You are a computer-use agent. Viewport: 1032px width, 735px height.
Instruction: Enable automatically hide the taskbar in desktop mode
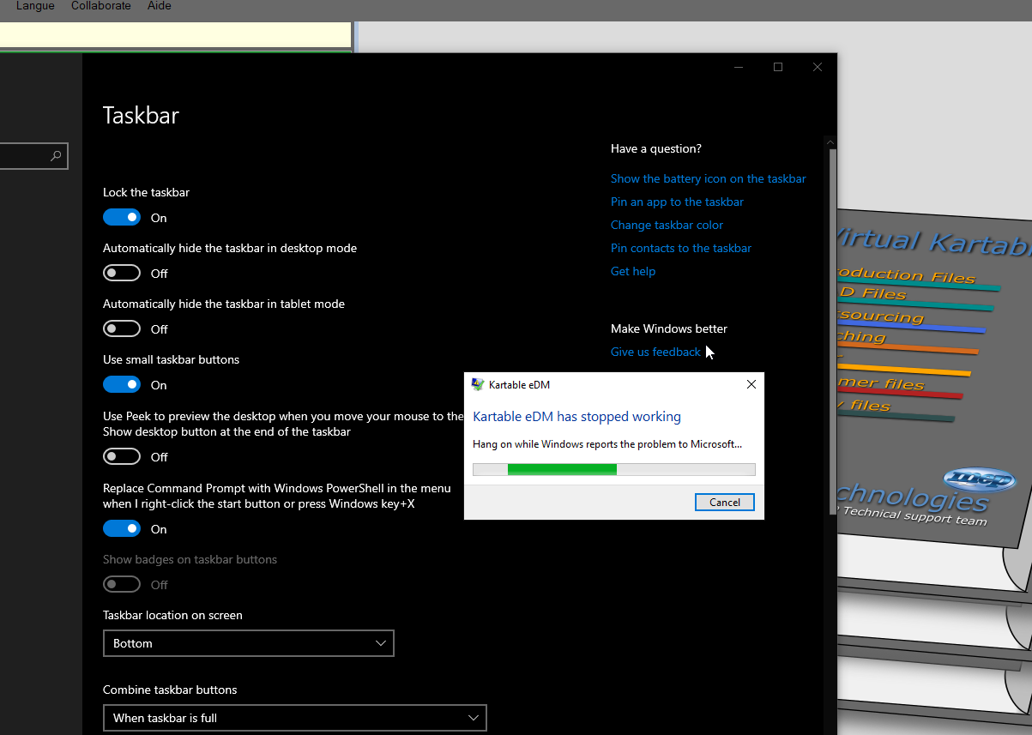[x=122, y=273]
